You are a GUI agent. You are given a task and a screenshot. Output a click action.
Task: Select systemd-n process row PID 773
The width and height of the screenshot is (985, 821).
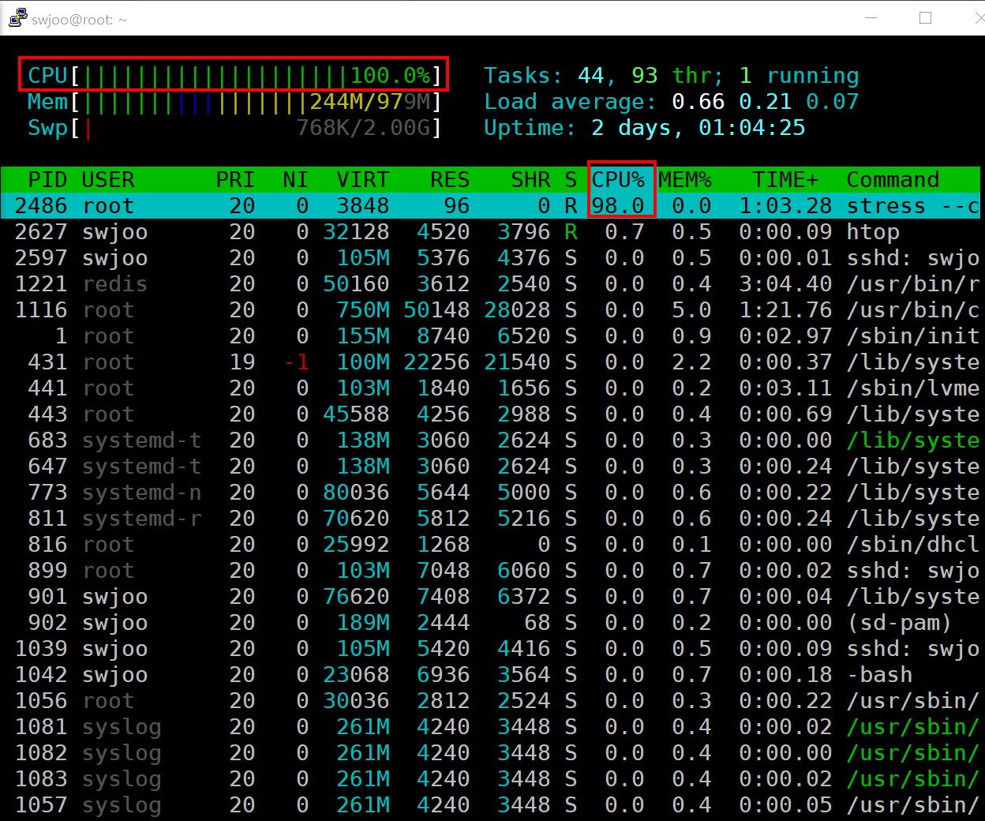tap(490, 492)
